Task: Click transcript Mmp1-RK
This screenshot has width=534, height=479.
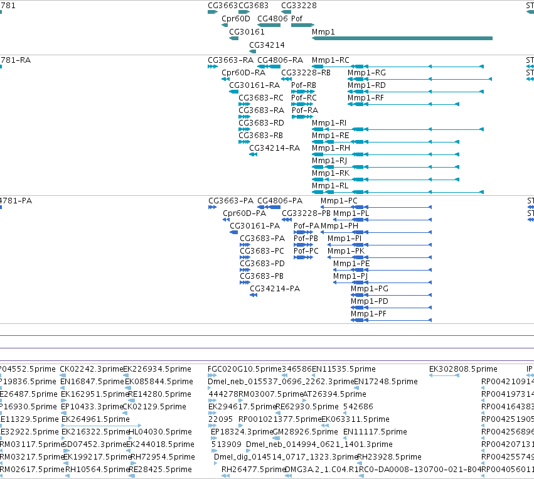Action: coord(330,173)
